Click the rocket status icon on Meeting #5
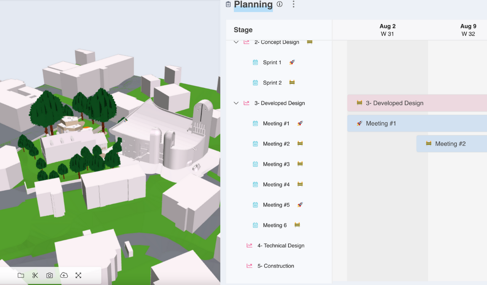The image size is (487, 285). click(x=300, y=204)
